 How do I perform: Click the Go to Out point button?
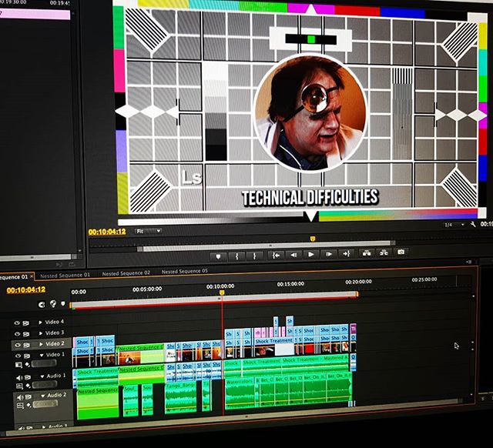coord(347,253)
